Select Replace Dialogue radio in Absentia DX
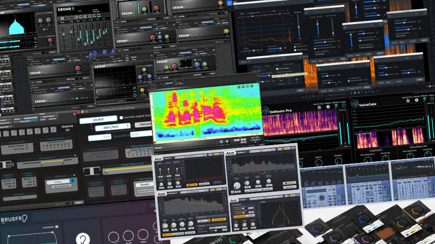The image size is (435, 244). [x=27, y=145]
